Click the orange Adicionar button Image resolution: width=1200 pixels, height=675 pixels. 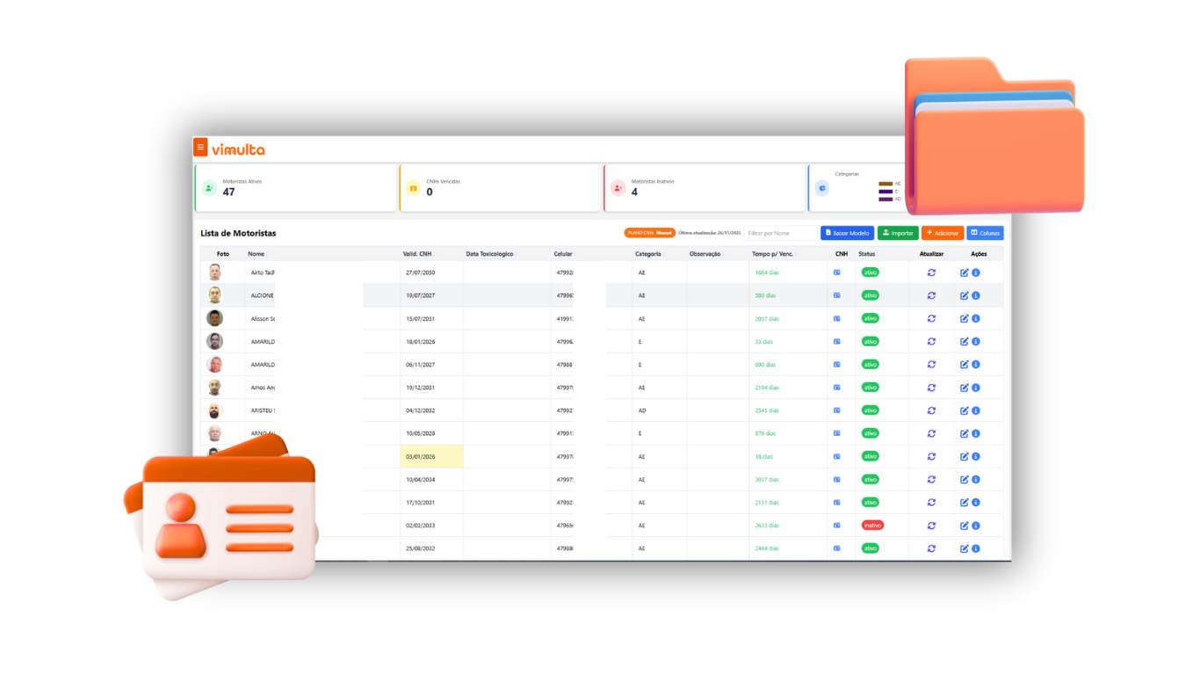click(942, 233)
